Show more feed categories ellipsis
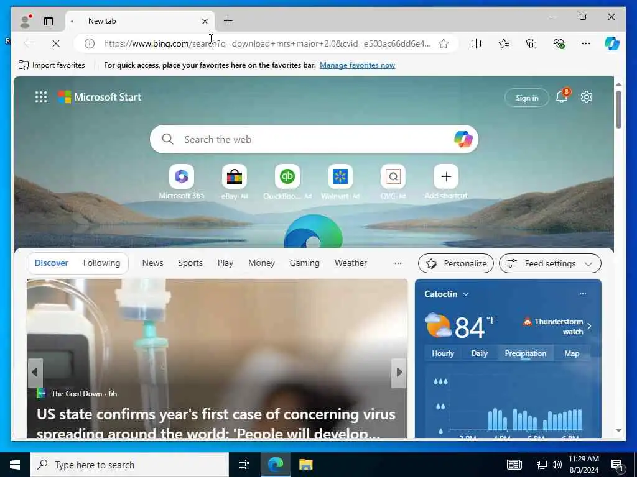This screenshot has width=637, height=477. (398, 263)
